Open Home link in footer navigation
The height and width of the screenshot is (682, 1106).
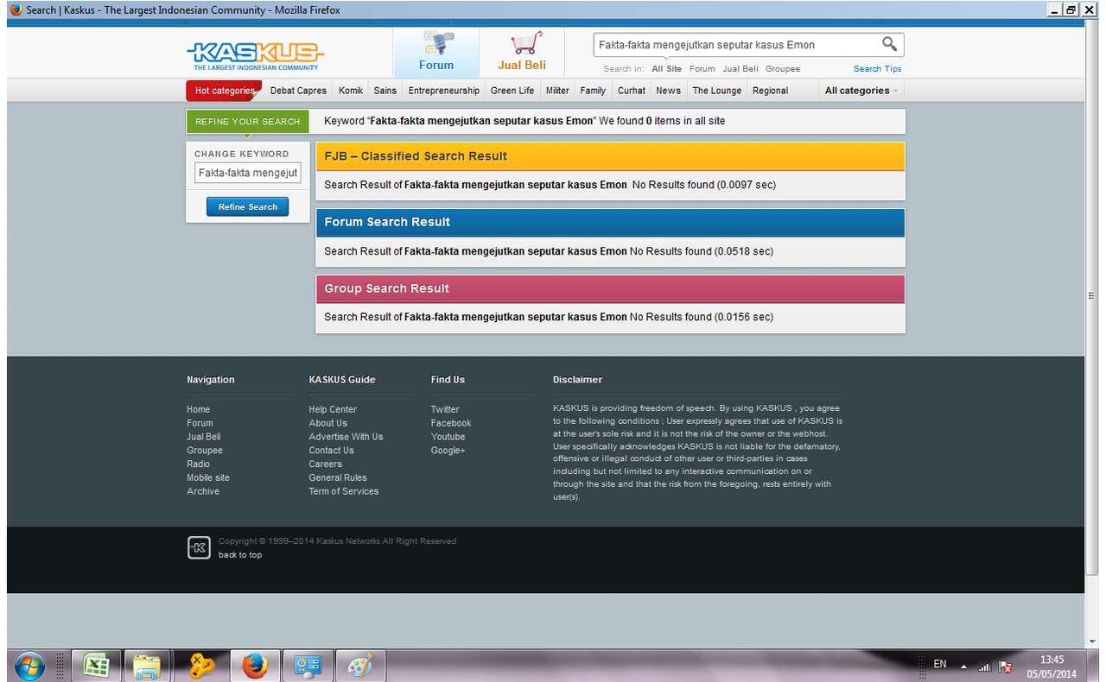[199, 409]
